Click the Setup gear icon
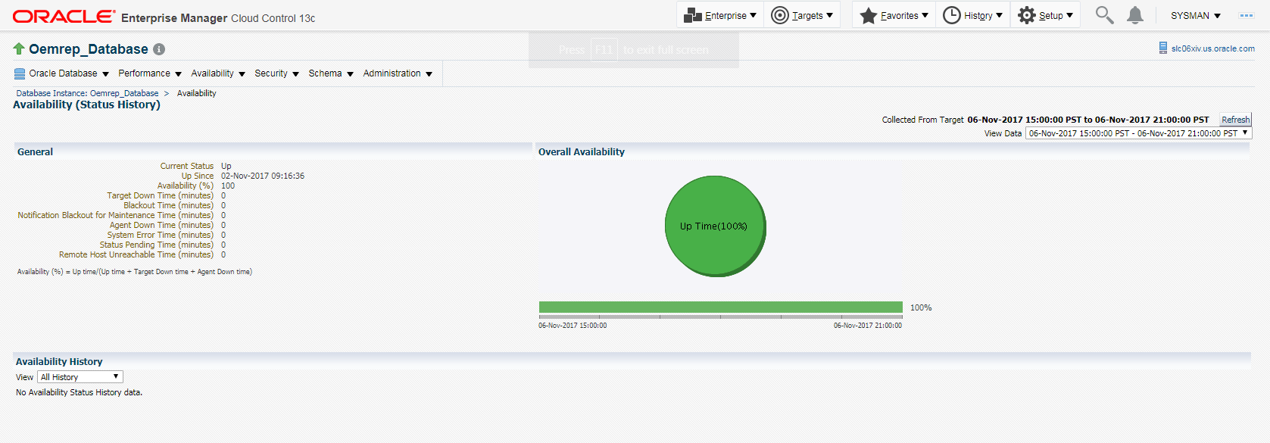1270x443 pixels. (1026, 15)
